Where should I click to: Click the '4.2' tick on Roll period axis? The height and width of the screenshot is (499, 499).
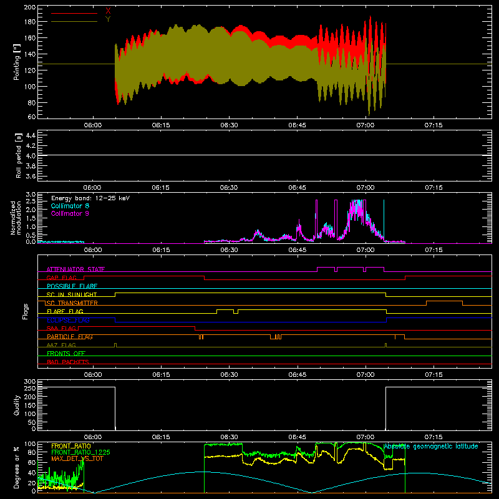(31, 146)
